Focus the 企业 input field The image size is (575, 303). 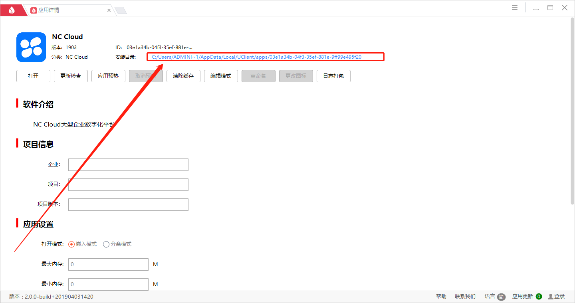(x=128, y=164)
